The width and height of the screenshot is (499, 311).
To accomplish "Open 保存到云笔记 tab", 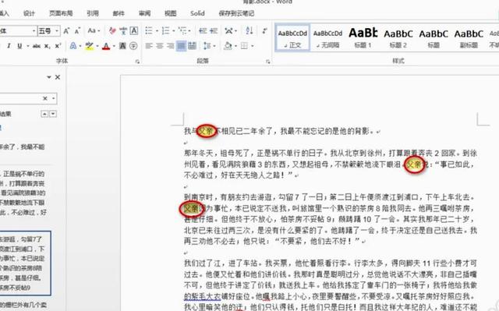I will [x=236, y=13].
